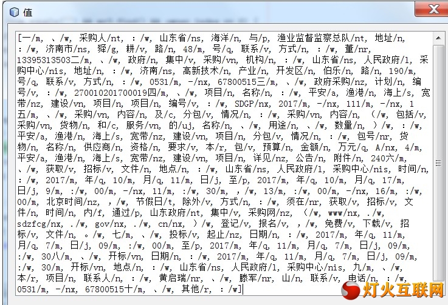Click the token gov/nx

pos(110,224)
